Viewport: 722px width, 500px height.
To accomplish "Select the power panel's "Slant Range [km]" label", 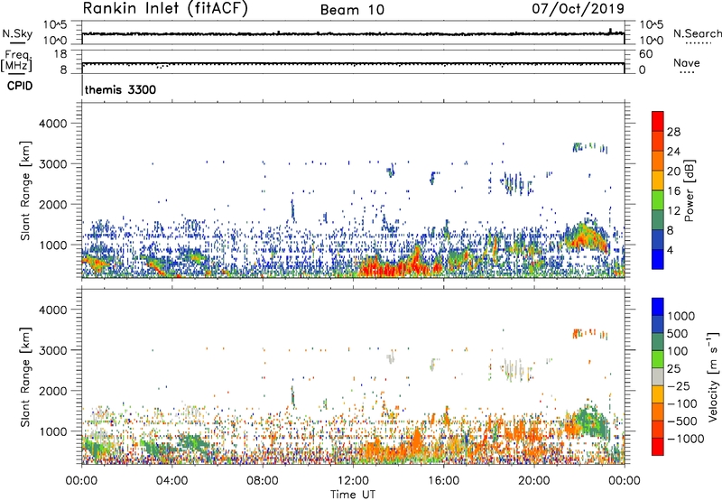I will [24, 191].
